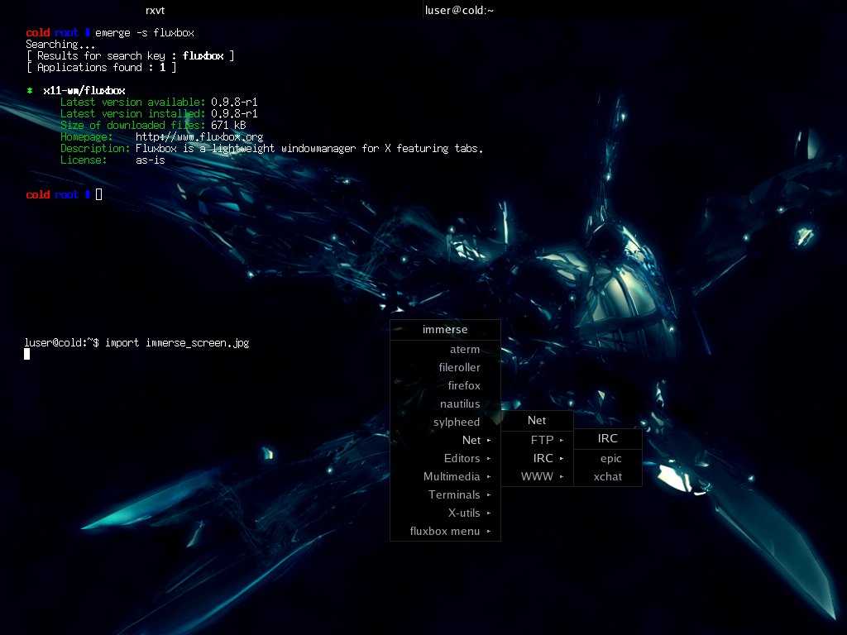Select the Net entry in the immerse menu
Viewport: 847px width, 635px height.
(x=471, y=440)
